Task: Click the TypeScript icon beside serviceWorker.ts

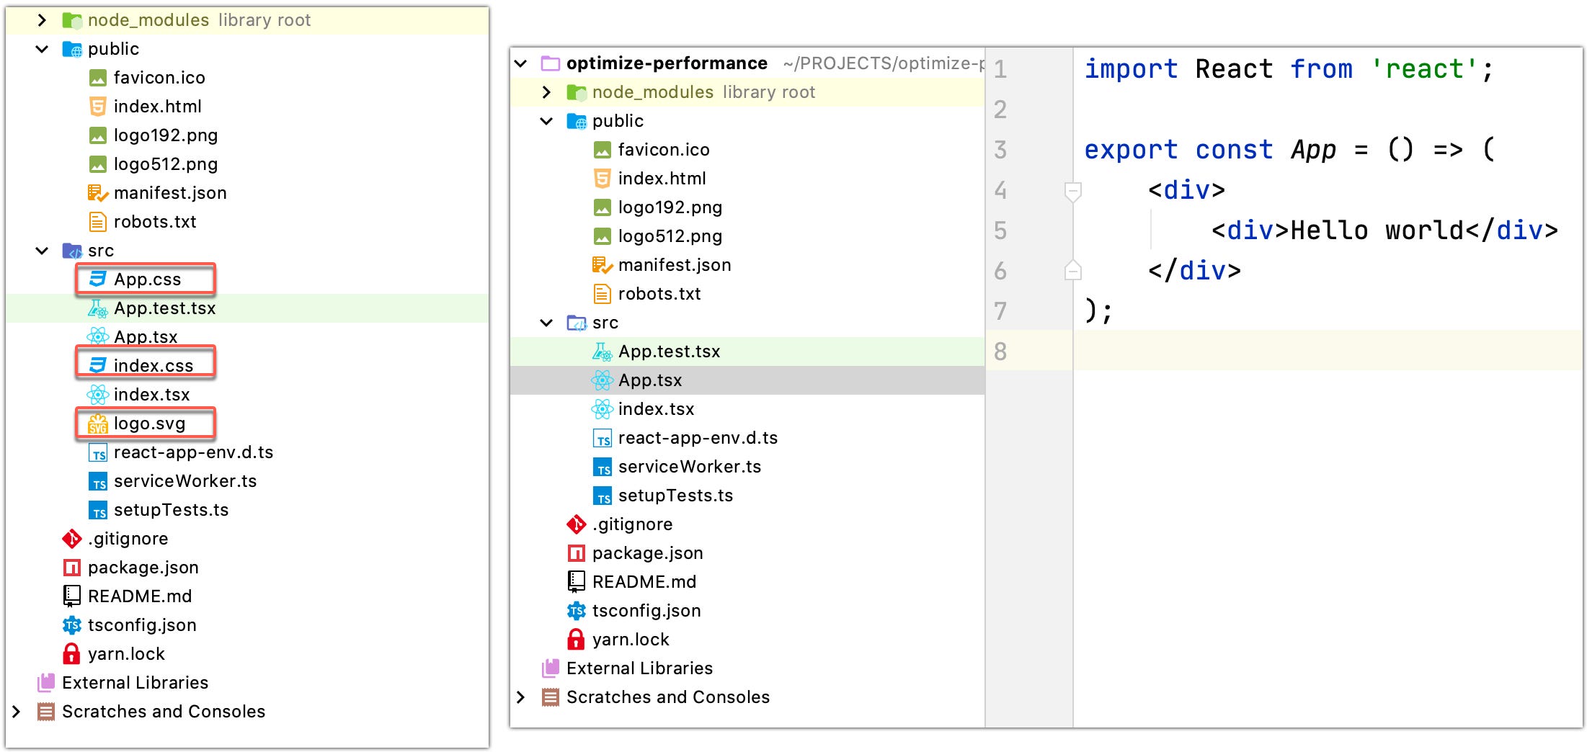Action: 97,480
